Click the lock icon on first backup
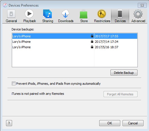Screen dimensions: 149x131 click(92, 36)
